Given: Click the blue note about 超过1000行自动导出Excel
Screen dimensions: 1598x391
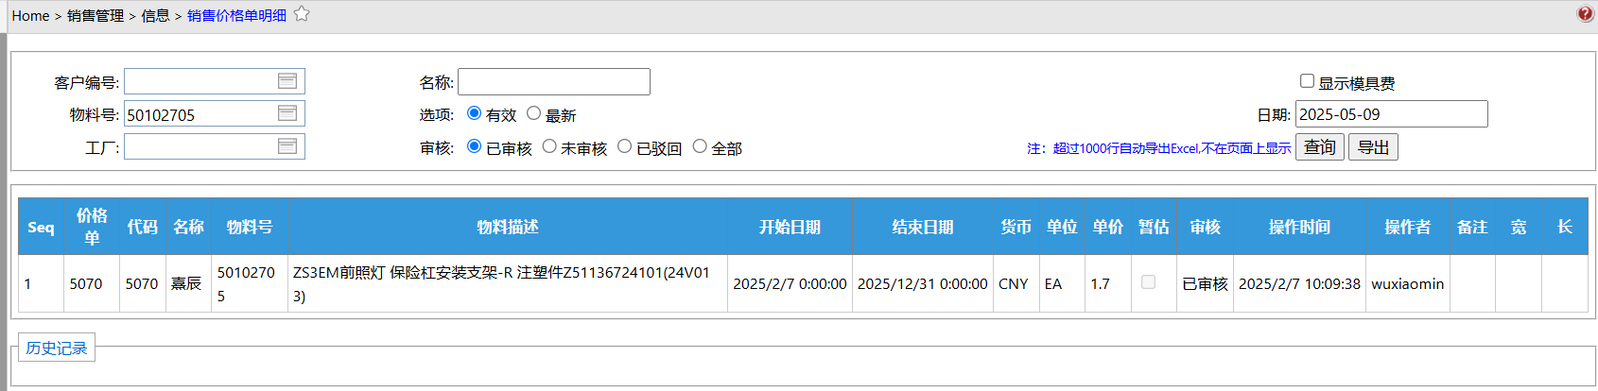Looking at the screenshot, I should [1159, 148].
